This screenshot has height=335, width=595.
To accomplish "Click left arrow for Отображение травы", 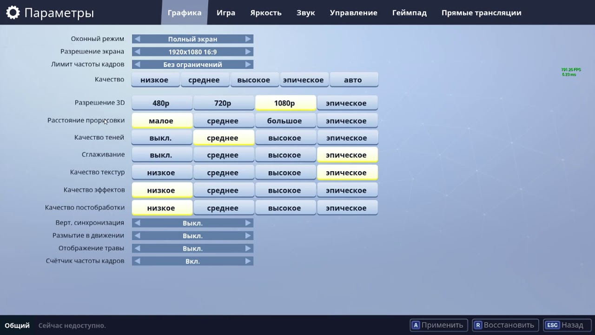I will tap(137, 248).
